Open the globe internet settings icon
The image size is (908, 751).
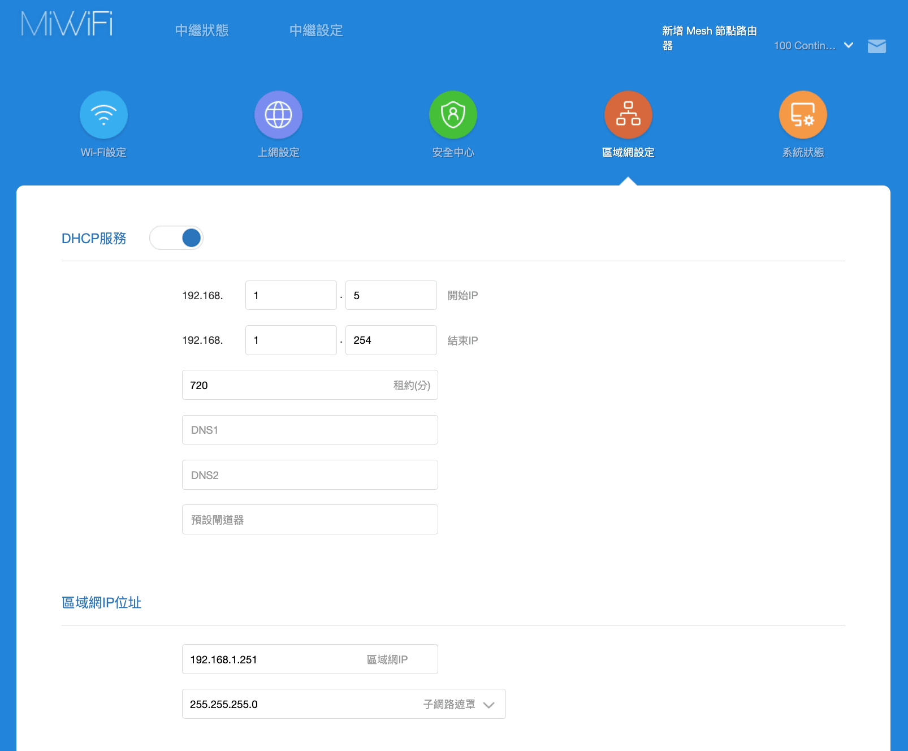tap(278, 115)
